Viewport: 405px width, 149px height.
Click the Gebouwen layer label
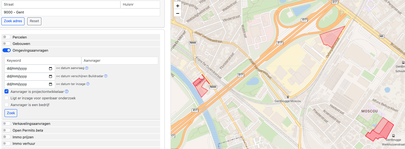click(x=21, y=44)
